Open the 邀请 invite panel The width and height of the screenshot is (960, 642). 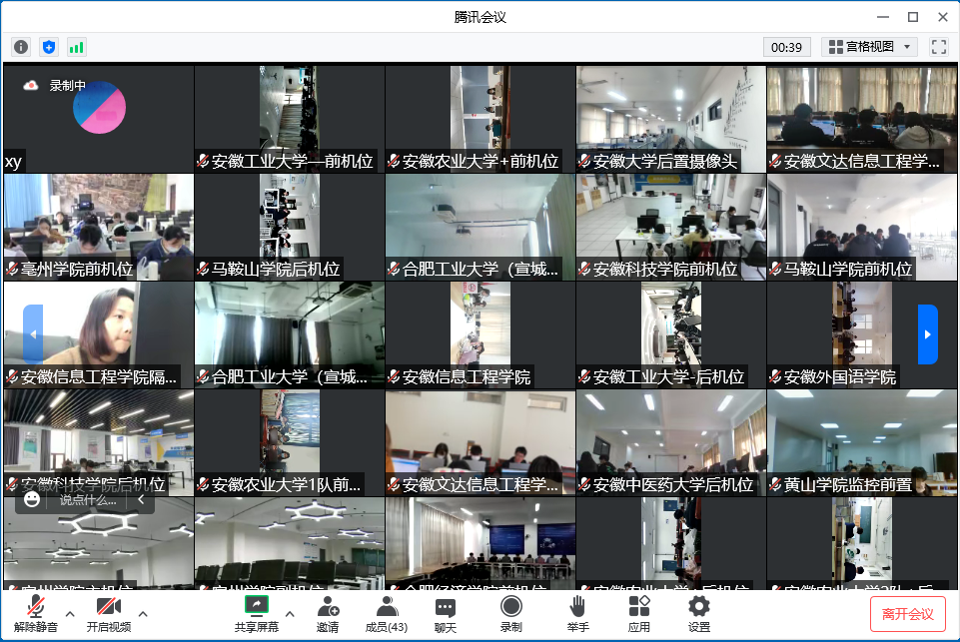328,614
